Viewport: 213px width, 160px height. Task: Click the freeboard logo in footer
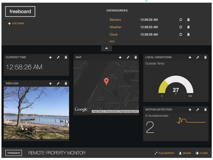(14, 153)
